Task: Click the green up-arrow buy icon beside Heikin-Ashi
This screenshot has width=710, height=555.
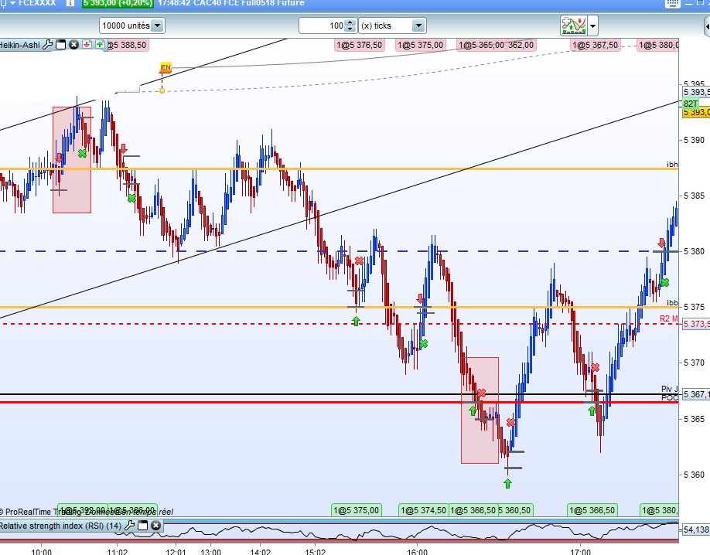Action: [x=100, y=45]
